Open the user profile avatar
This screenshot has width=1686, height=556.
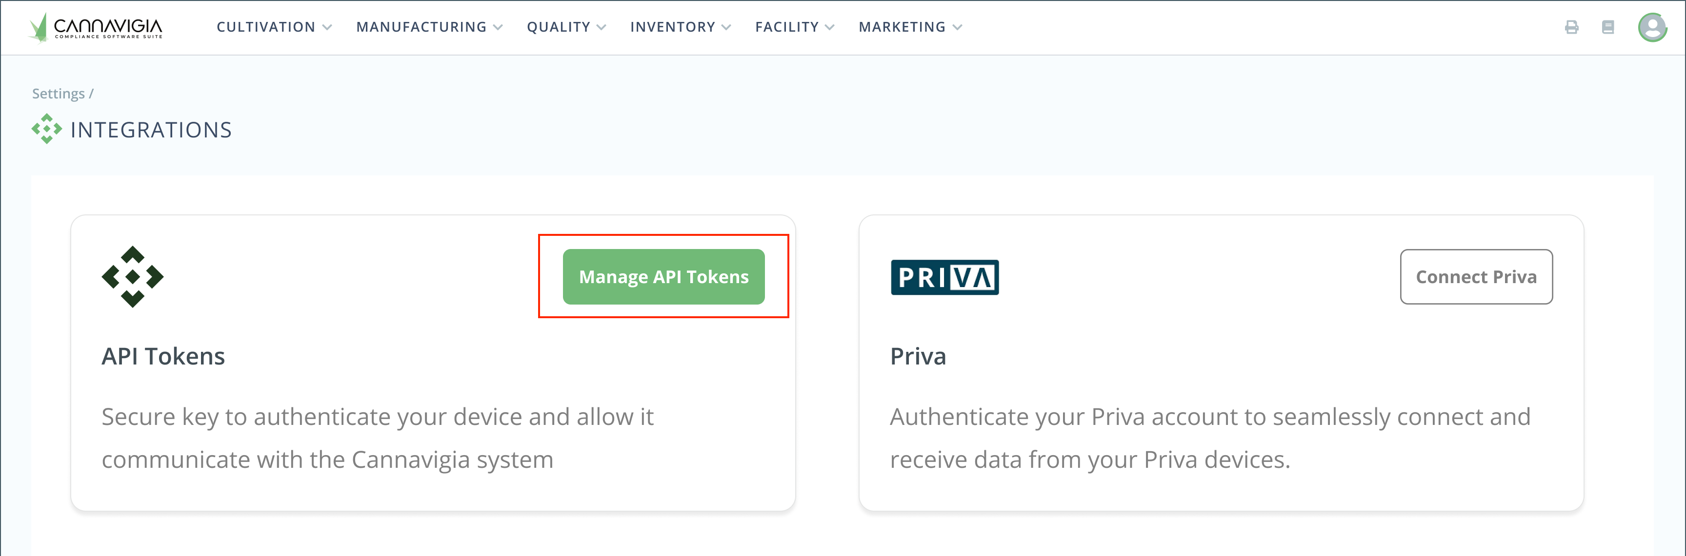1652,27
